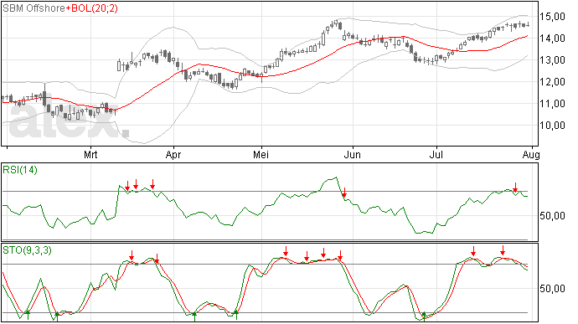
Task: Click the +BOL(20;2) indicator label
Action: (x=92, y=8)
